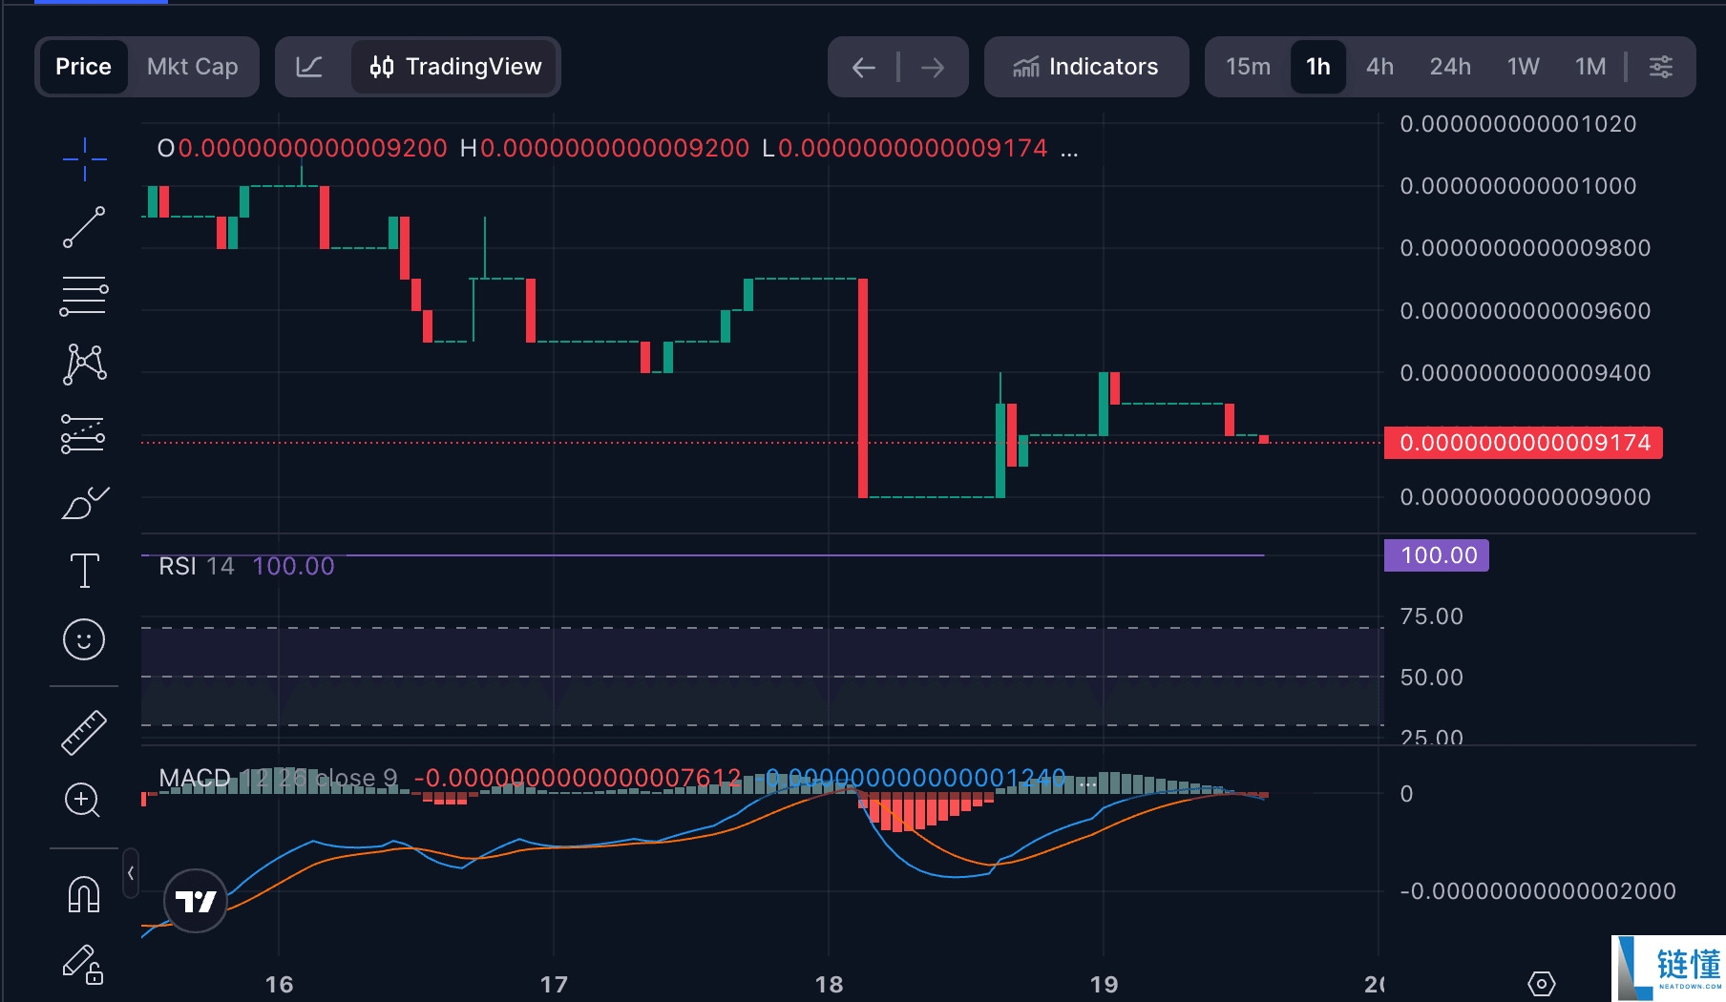Select the measure ruler tool
Screen dimensions: 1726x1002
(x=84, y=732)
